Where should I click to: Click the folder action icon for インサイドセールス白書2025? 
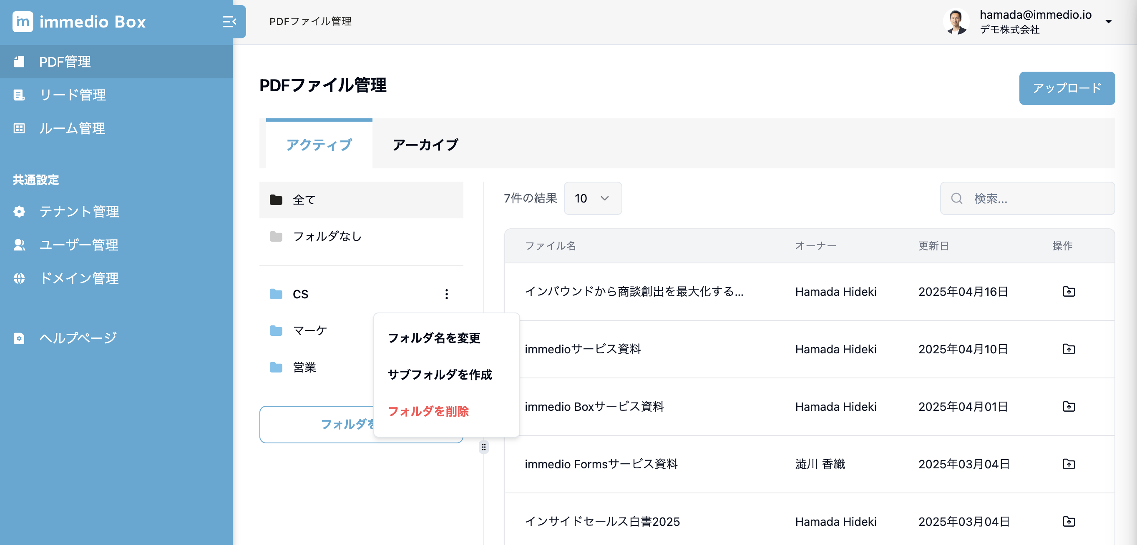click(1068, 522)
